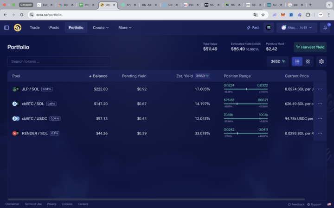Open more options for cbBTC / USDC row

point(320,118)
